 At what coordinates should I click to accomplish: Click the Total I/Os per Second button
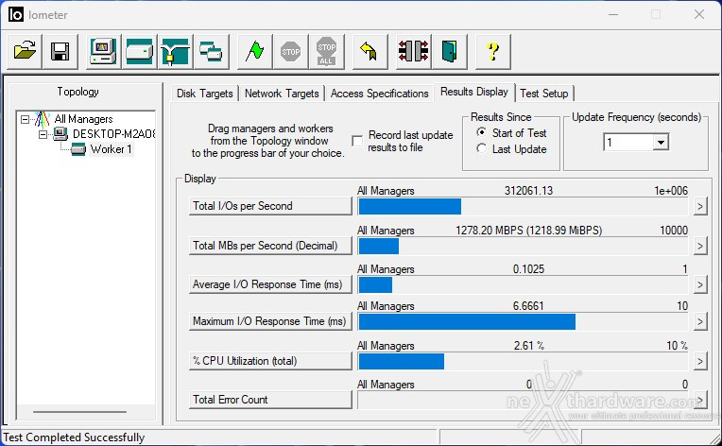[x=270, y=206]
